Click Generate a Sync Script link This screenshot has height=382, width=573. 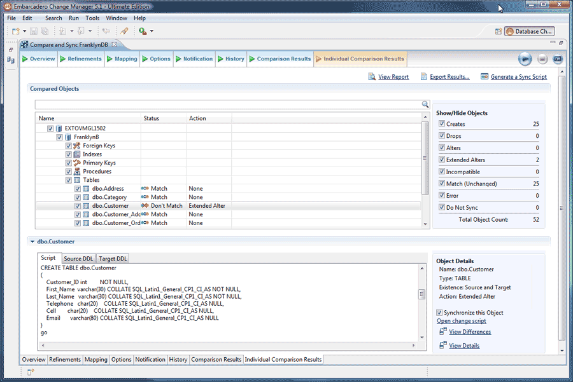518,77
